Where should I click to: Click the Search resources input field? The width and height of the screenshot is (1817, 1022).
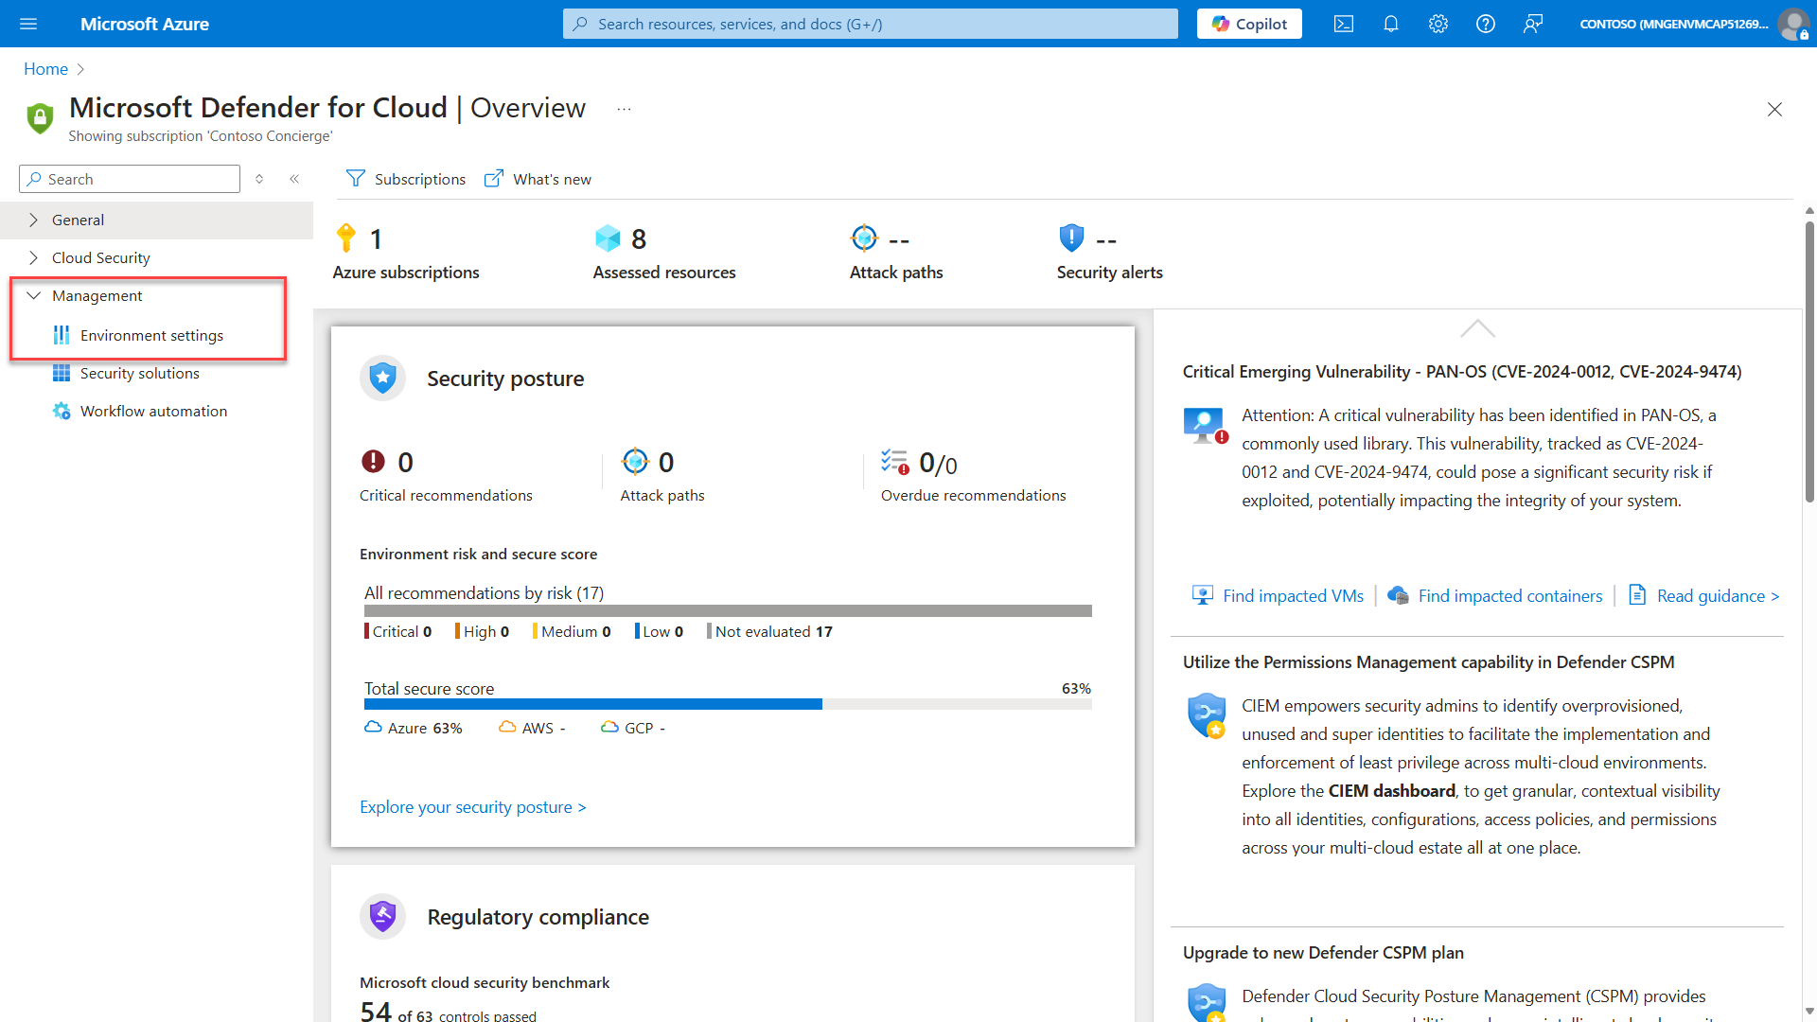point(869,24)
